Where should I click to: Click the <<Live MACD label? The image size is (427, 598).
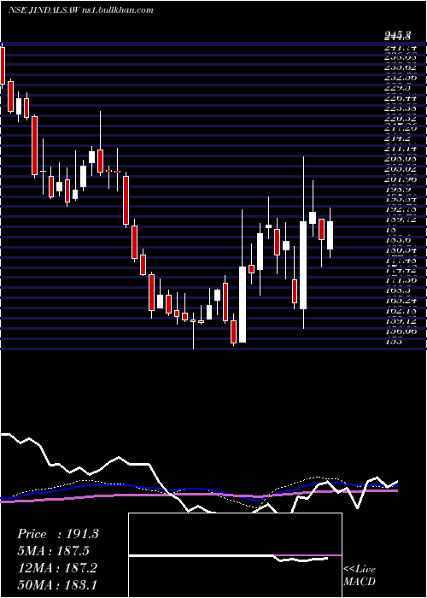point(360,576)
